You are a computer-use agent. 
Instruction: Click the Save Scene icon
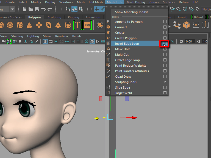[37, 9]
